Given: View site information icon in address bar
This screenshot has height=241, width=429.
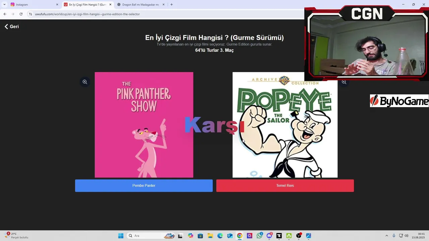Looking at the screenshot, I should coord(30,14).
